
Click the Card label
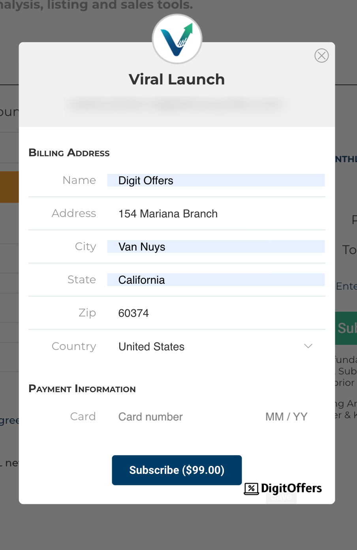pos(83,416)
